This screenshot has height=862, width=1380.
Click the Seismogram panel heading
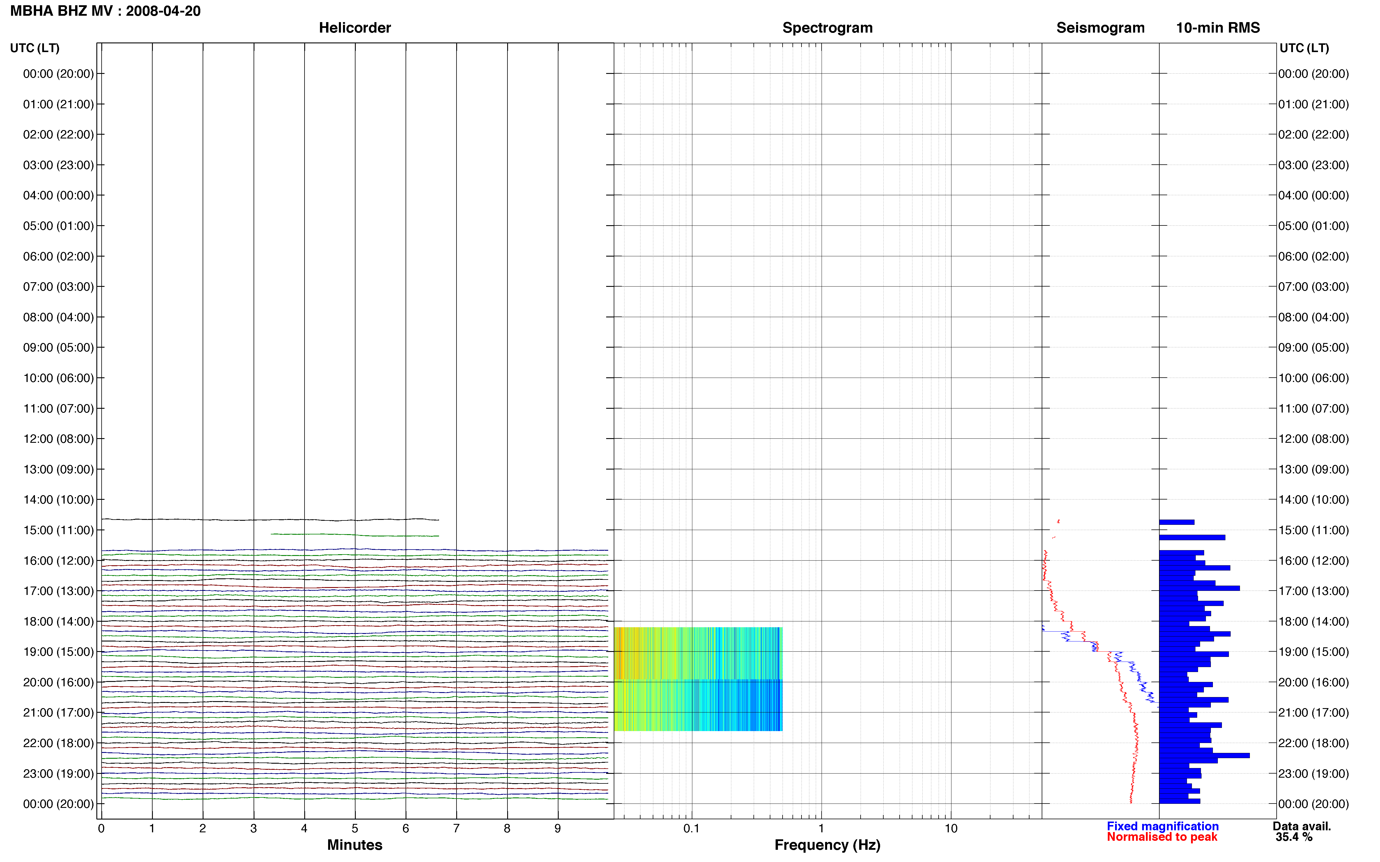[x=1100, y=27]
